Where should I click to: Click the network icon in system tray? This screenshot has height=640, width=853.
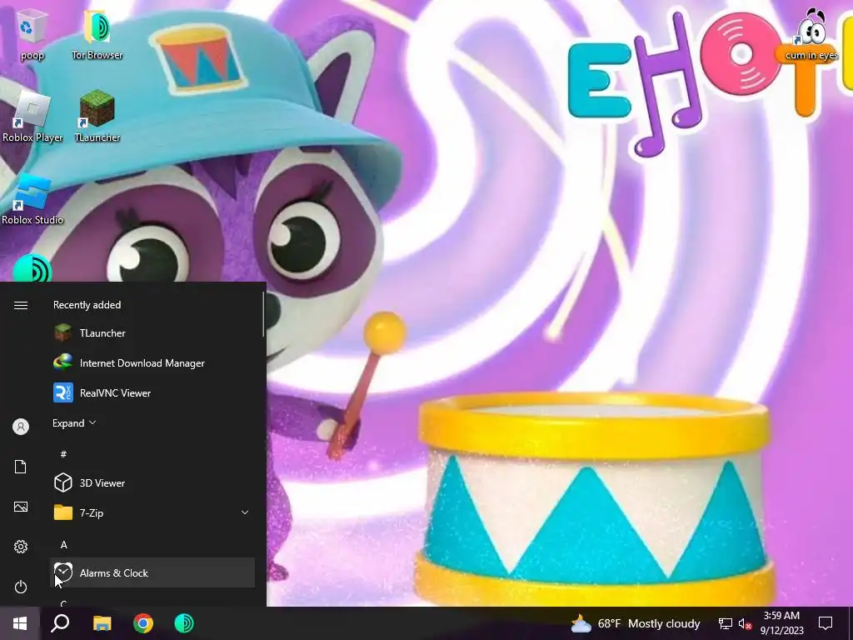point(726,623)
